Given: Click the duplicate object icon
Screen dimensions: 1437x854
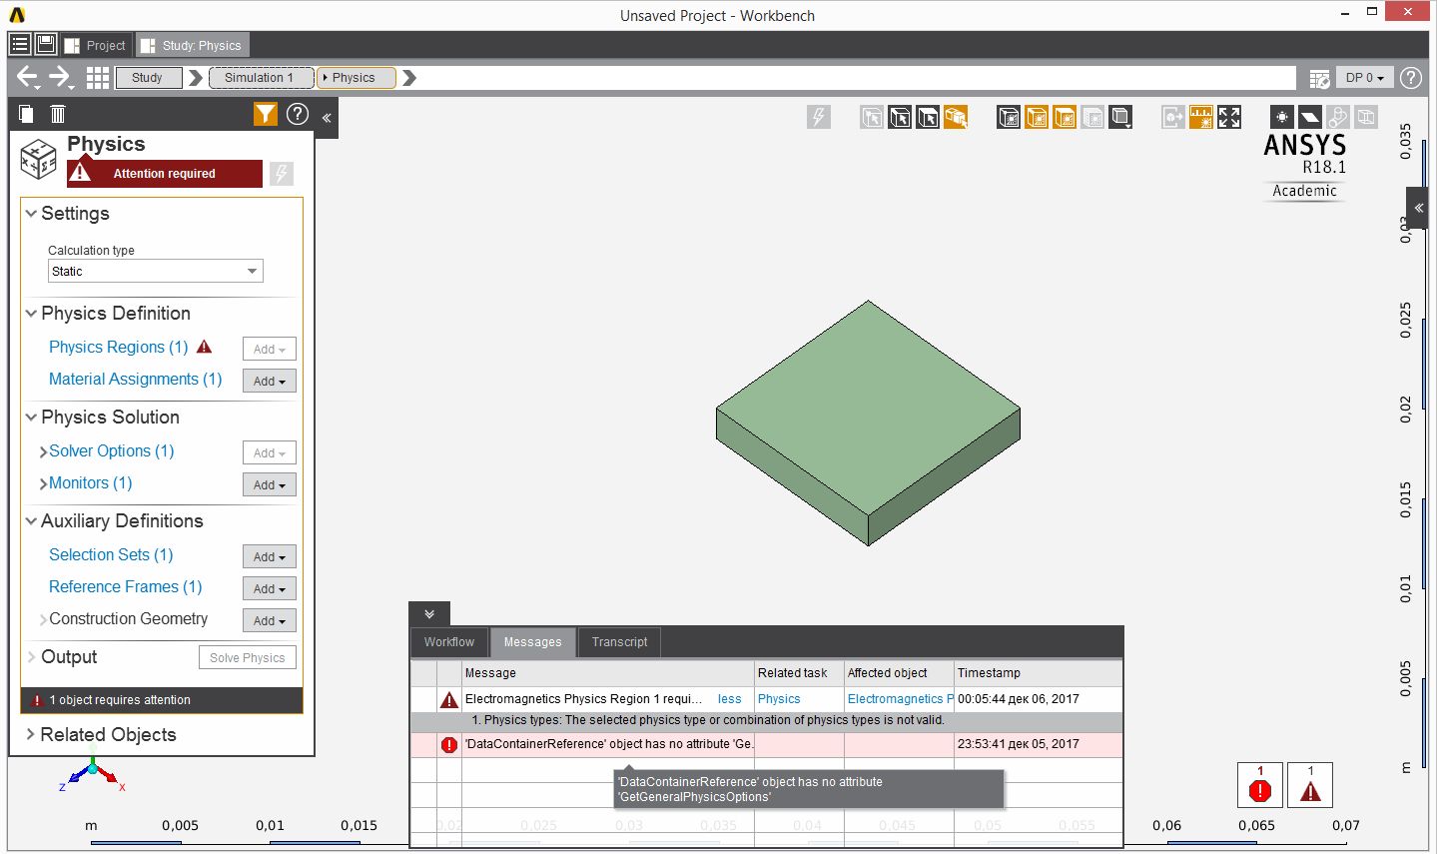Looking at the screenshot, I should tap(27, 114).
